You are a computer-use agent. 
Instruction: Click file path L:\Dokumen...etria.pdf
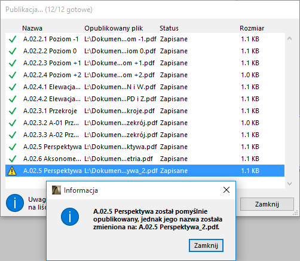118,159
